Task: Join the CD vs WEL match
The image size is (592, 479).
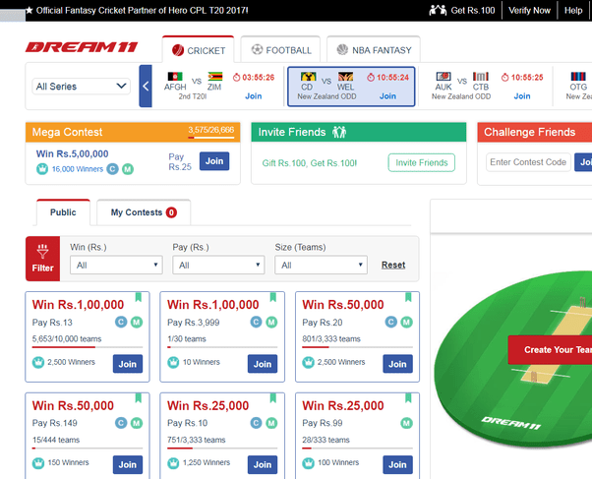Action: (x=387, y=96)
